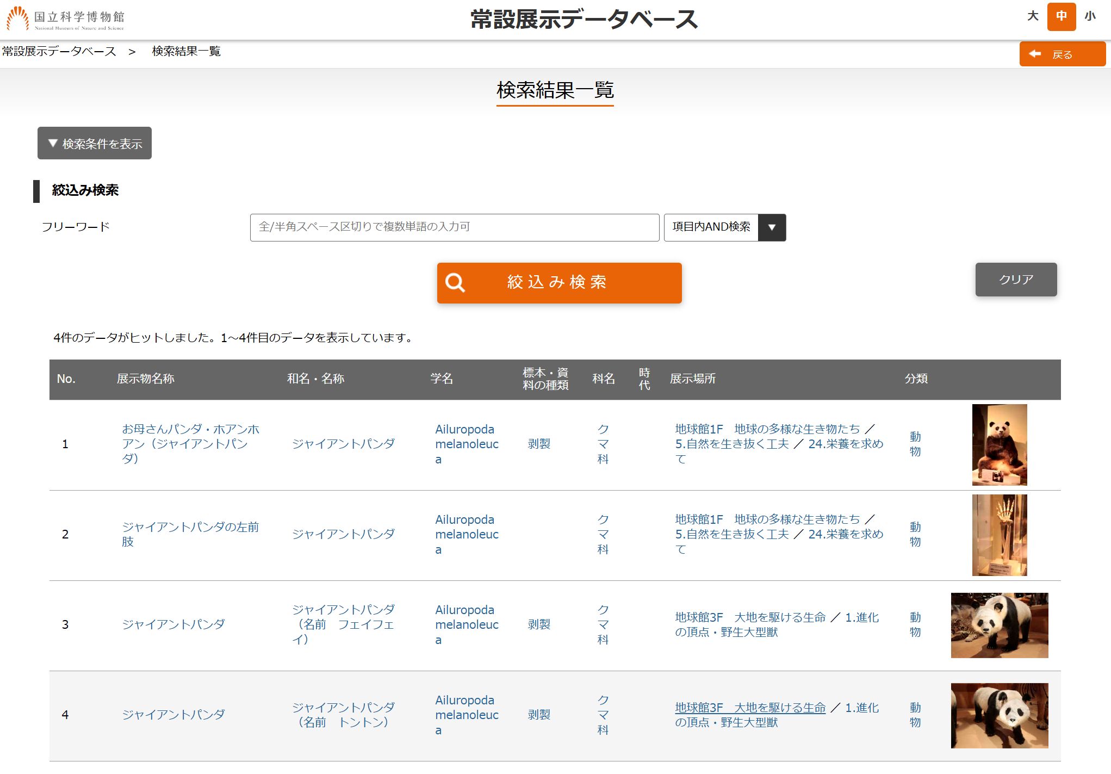Open the 常設展示データベース breadcrumb link

click(59, 51)
